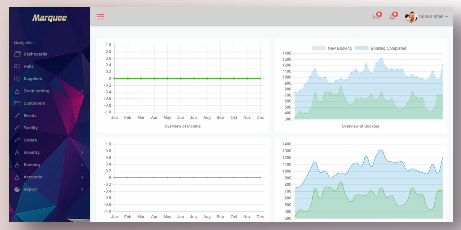Click the Booking sidebar label
The image size is (461, 230).
(x=31, y=165)
